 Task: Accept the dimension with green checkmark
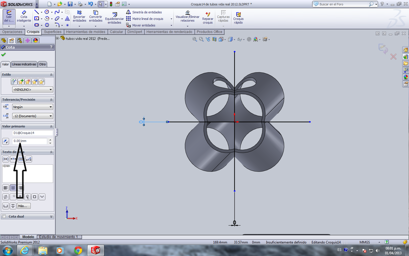coord(4,54)
